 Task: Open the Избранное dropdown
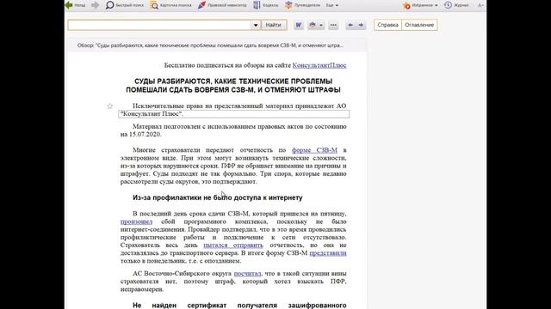click(x=420, y=5)
